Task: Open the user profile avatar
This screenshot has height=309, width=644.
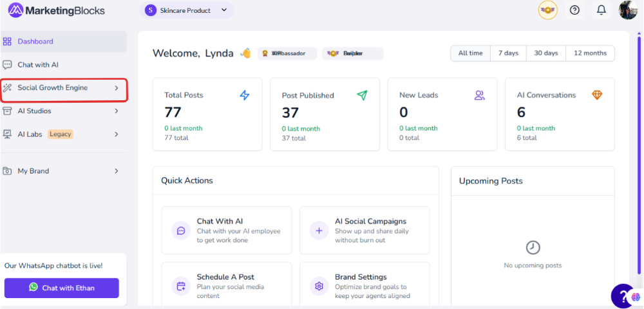Action: coord(628,10)
